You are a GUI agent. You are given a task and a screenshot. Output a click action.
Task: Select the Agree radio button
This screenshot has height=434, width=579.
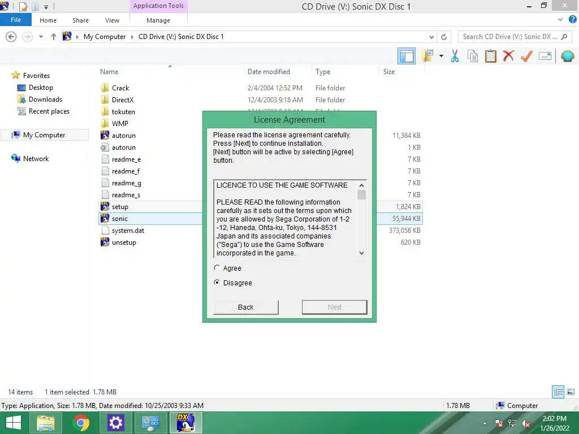[x=217, y=268]
